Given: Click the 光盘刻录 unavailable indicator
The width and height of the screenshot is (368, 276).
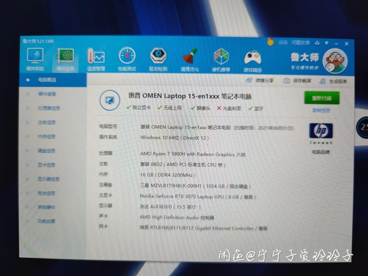Looking at the screenshot, I should pos(229,108).
